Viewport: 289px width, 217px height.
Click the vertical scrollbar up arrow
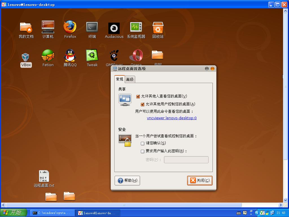point(285,11)
